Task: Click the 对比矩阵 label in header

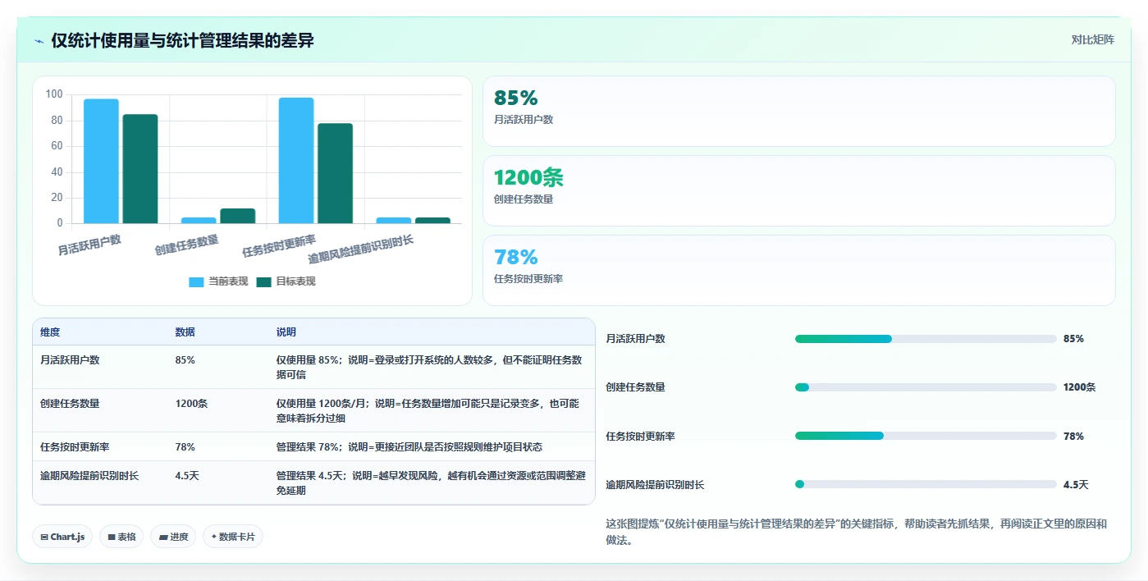Action: pos(1092,39)
